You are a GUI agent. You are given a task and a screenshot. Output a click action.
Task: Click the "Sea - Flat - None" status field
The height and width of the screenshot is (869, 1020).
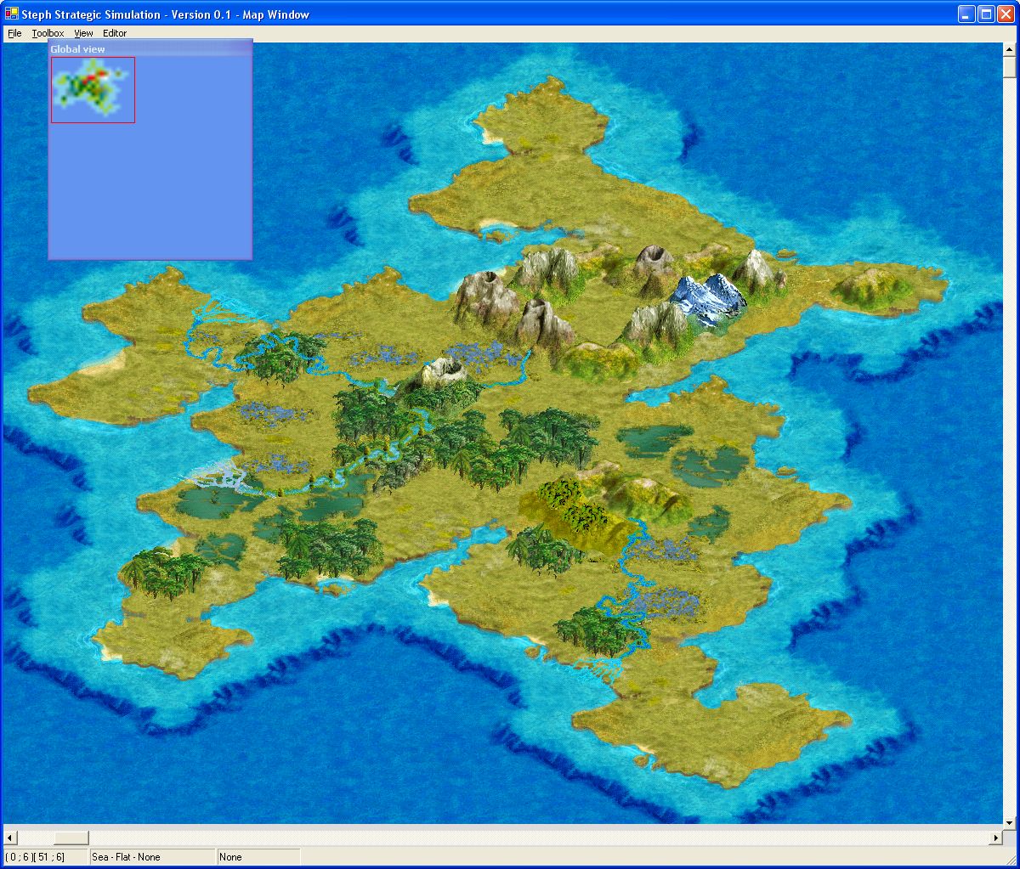point(152,857)
